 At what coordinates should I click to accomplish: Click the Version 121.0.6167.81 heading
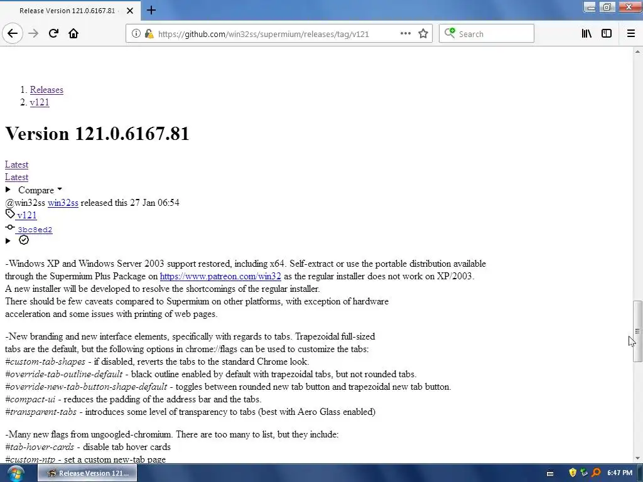(97, 134)
